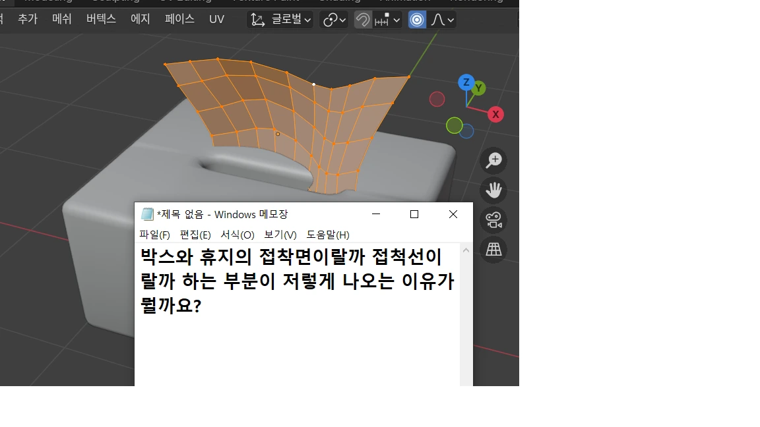Open the proportional falloff dropdown chevron
This screenshot has height=427, width=760.
[451, 20]
